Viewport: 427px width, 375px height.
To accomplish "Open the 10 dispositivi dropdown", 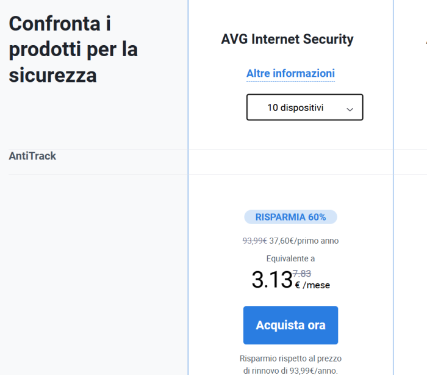I will (x=304, y=107).
